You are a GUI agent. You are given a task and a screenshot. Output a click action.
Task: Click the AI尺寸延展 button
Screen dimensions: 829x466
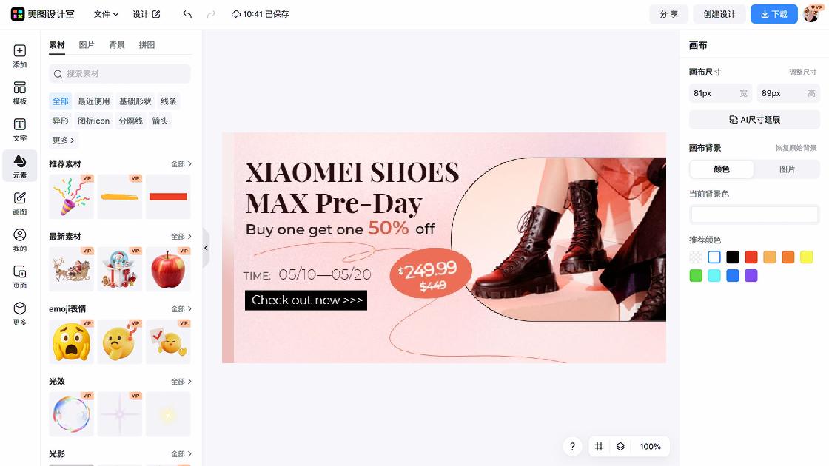point(754,119)
